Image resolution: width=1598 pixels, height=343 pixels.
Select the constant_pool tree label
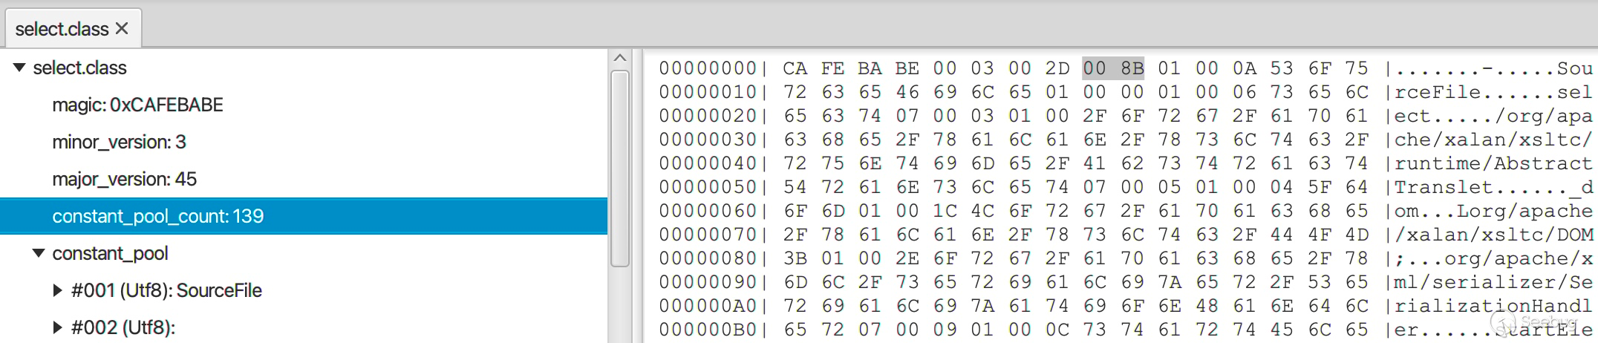click(x=110, y=253)
